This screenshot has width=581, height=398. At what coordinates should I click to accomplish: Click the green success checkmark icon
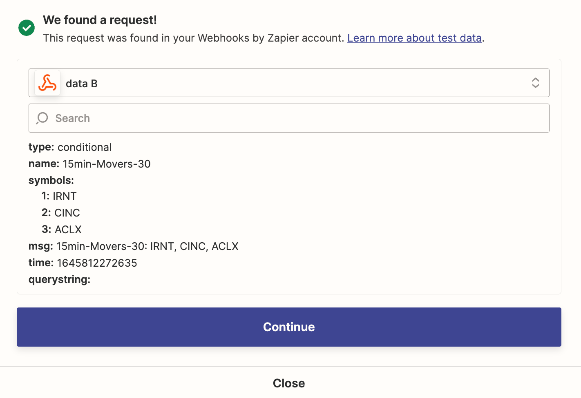(x=27, y=28)
